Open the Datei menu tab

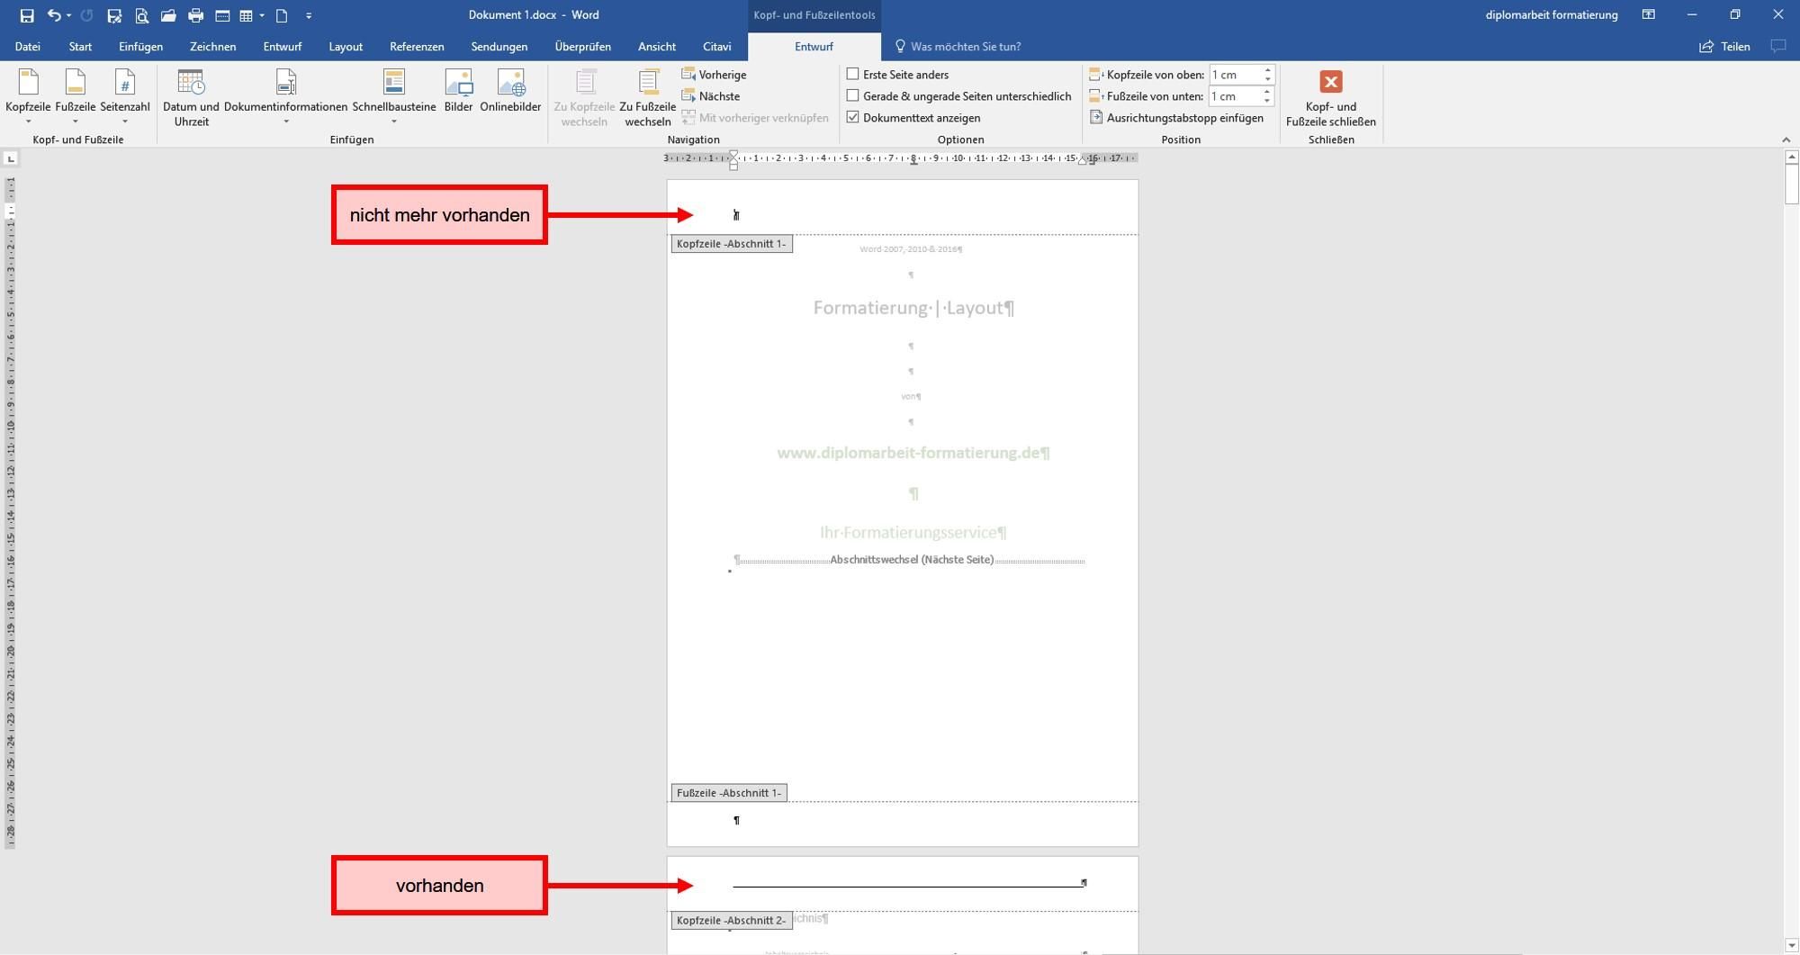tap(27, 47)
